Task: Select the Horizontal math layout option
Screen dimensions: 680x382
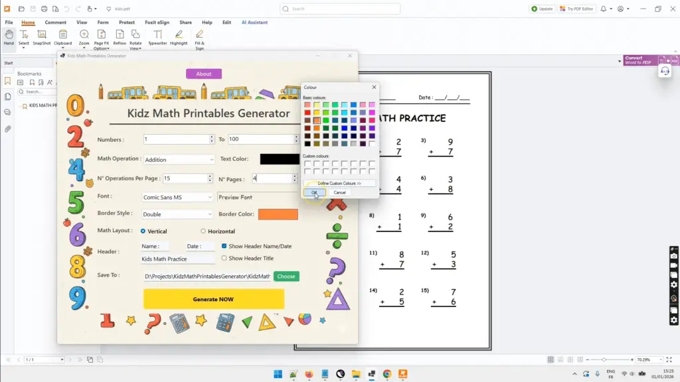Action: pos(203,230)
